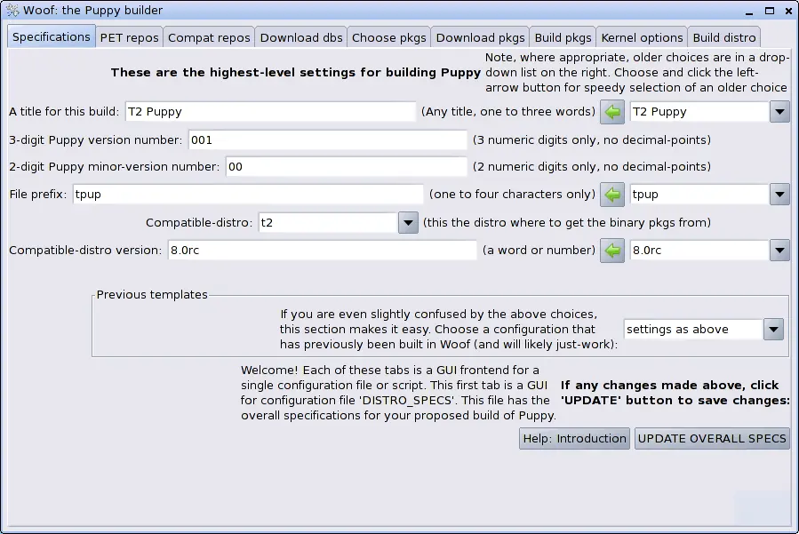Select the Specifications tab
This screenshot has width=799, height=534.
[x=51, y=36]
